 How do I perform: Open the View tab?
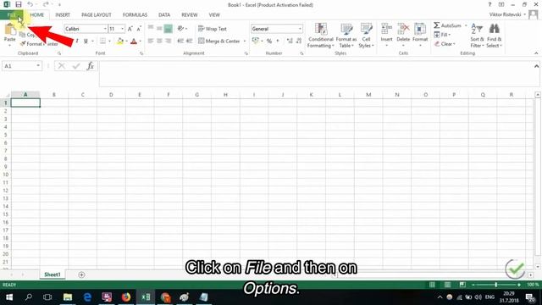tap(214, 15)
